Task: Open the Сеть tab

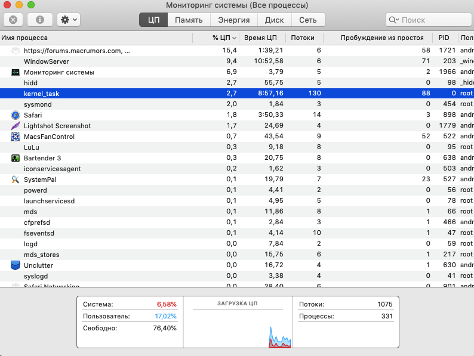Action: click(308, 20)
